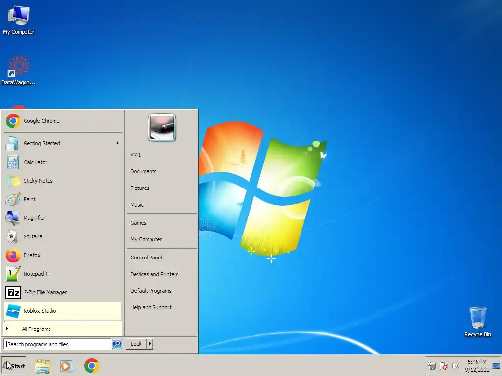Screen dimensions: 502x376
Task: Open Sticky Notes
Action: [63, 181]
